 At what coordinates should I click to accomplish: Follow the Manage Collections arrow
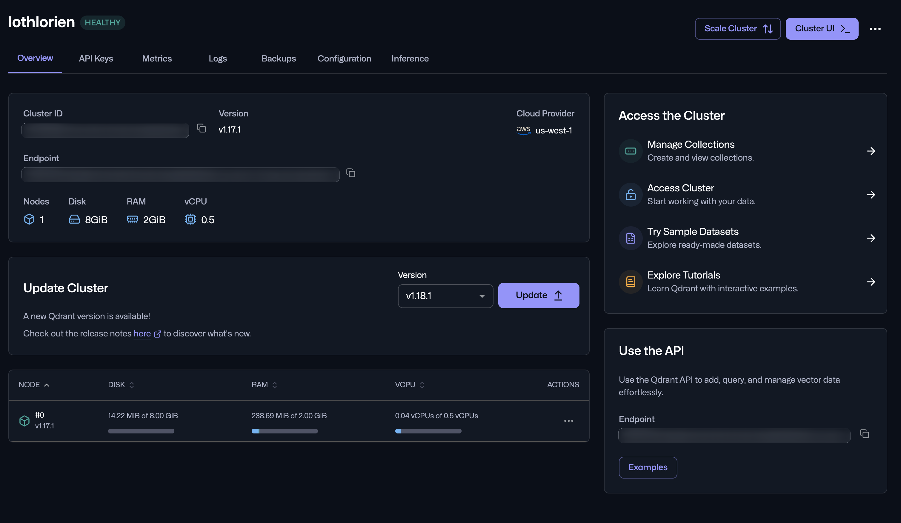[x=871, y=151]
